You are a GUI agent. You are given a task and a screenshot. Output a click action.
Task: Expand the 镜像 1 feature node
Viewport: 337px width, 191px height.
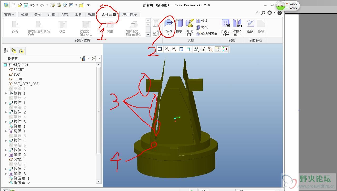pyautogui.click(x=6, y=131)
